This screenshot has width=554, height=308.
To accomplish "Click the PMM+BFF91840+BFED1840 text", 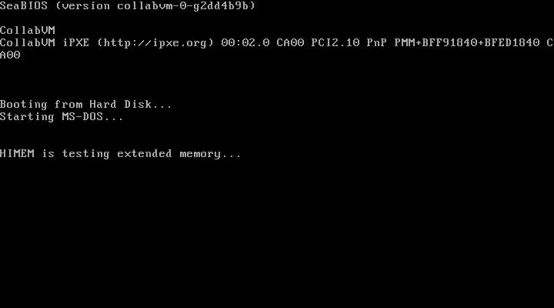I will [x=467, y=43].
